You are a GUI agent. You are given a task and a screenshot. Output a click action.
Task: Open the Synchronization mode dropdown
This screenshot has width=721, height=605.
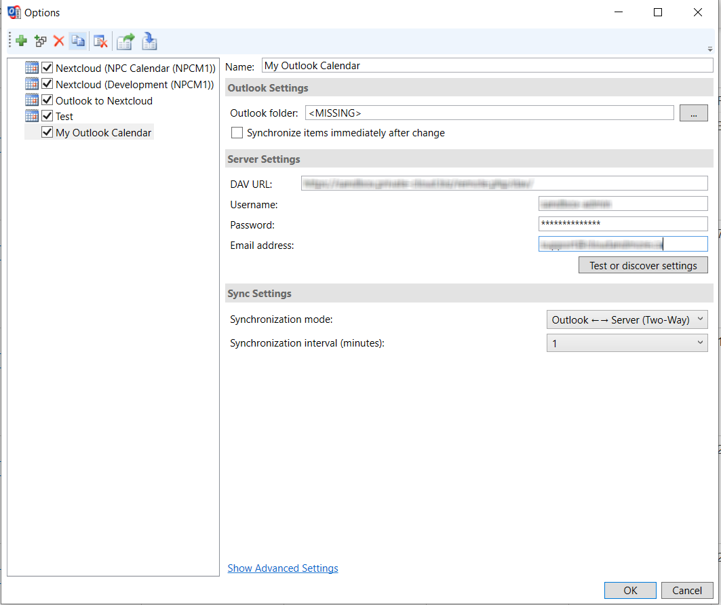click(627, 319)
